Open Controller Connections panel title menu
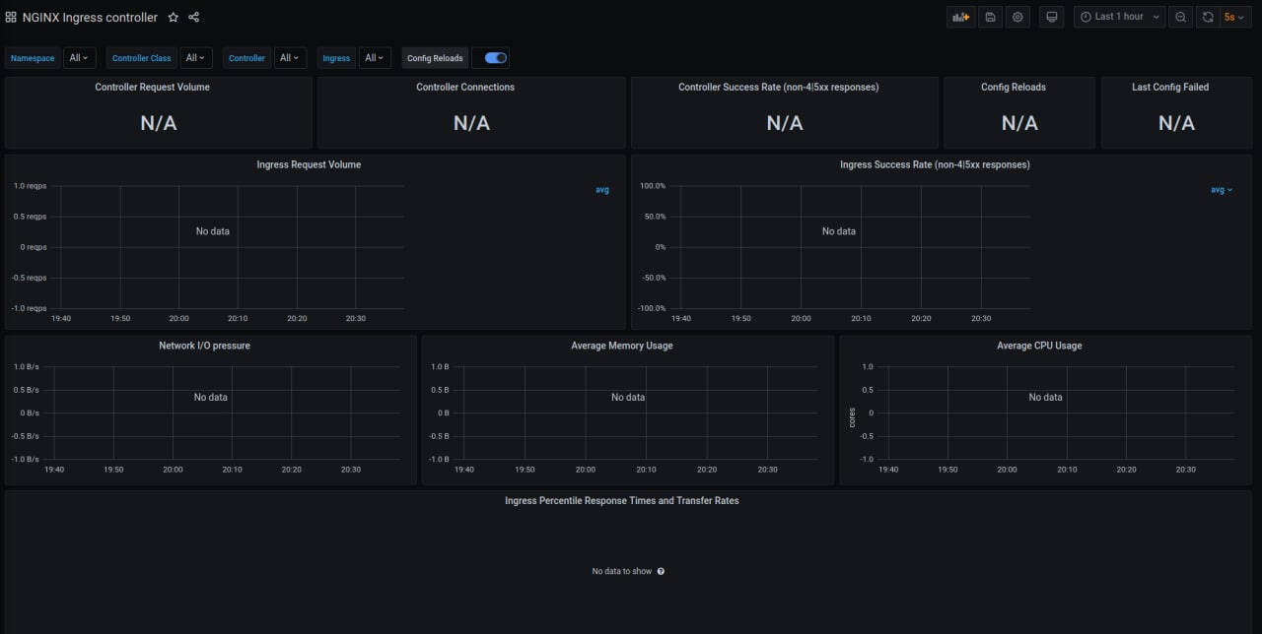 click(465, 87)
